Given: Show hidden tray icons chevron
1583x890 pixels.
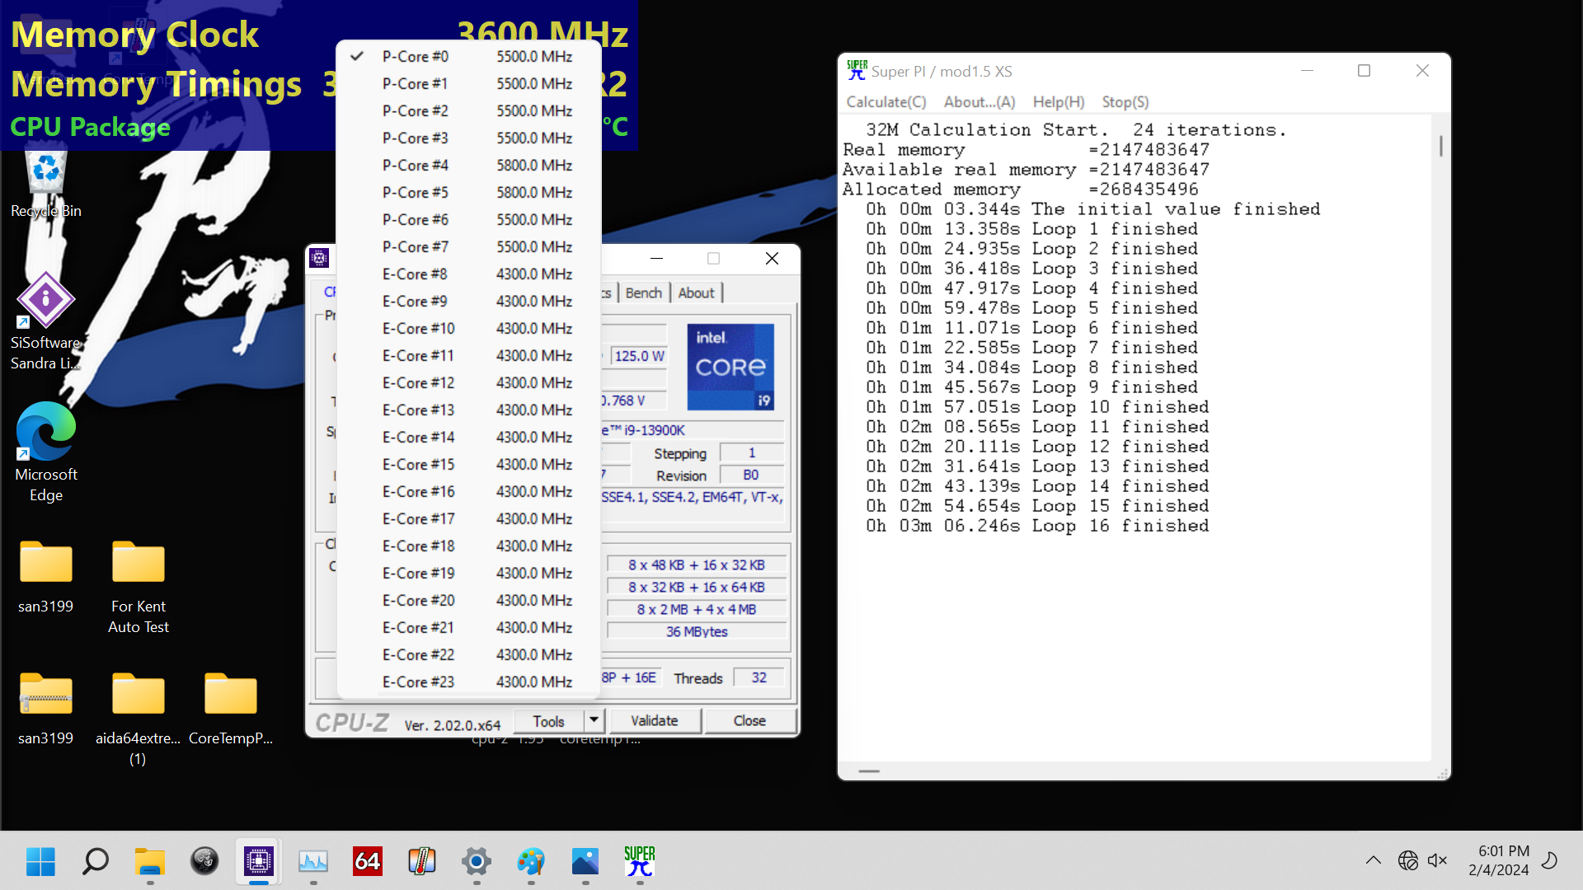Looking at the screenshot, I should (x=1373, y=860).
